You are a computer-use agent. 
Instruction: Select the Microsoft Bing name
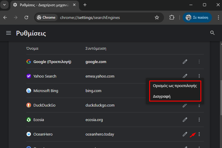(x=46, y=91)
